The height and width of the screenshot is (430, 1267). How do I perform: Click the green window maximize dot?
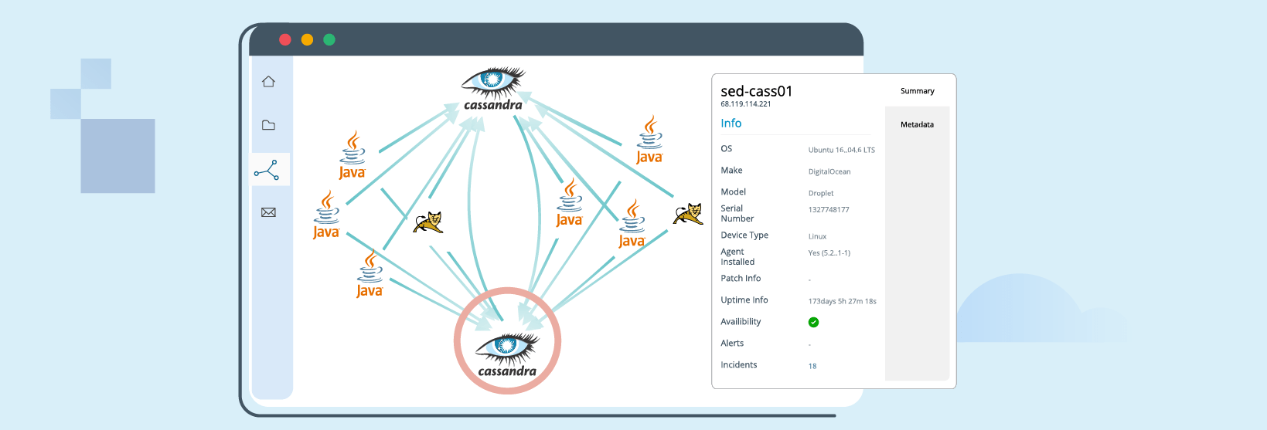coord(329,39)
